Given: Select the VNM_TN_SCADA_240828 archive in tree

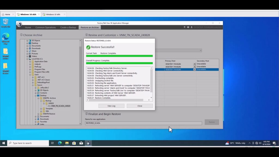Looking at the screenshot, I should pyautogui.click(x=60, y=106).
